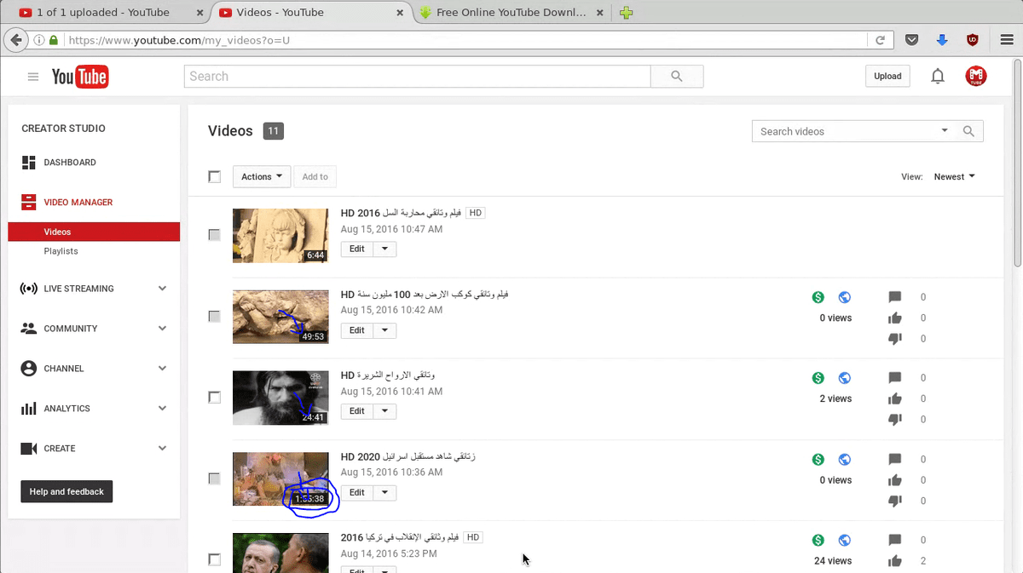
Task: Open the 49:53 video thumbnail
Action: pyautogui.click(x=280, y=317)
